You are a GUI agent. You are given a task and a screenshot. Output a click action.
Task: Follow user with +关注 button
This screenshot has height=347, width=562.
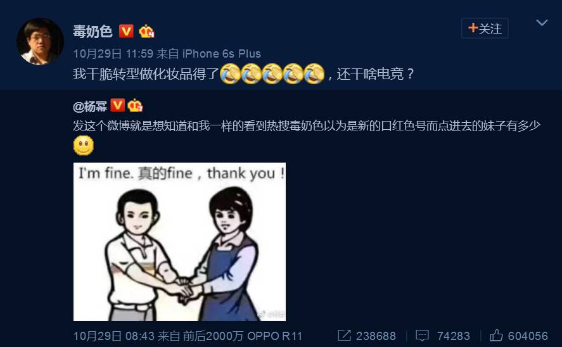tap(485, 28)
